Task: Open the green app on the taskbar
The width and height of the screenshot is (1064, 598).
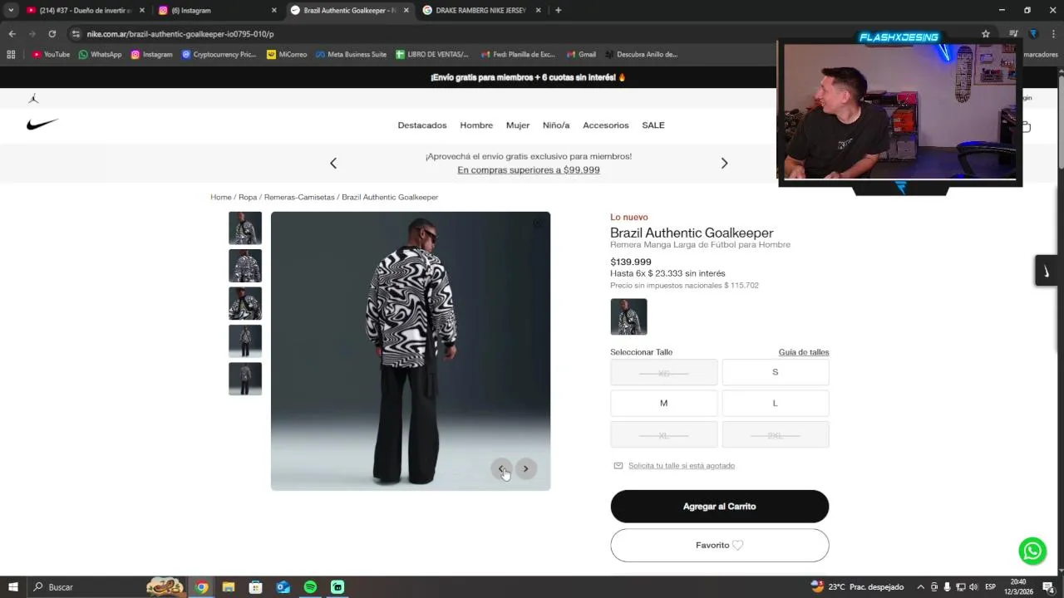Action: click(337, 587)
